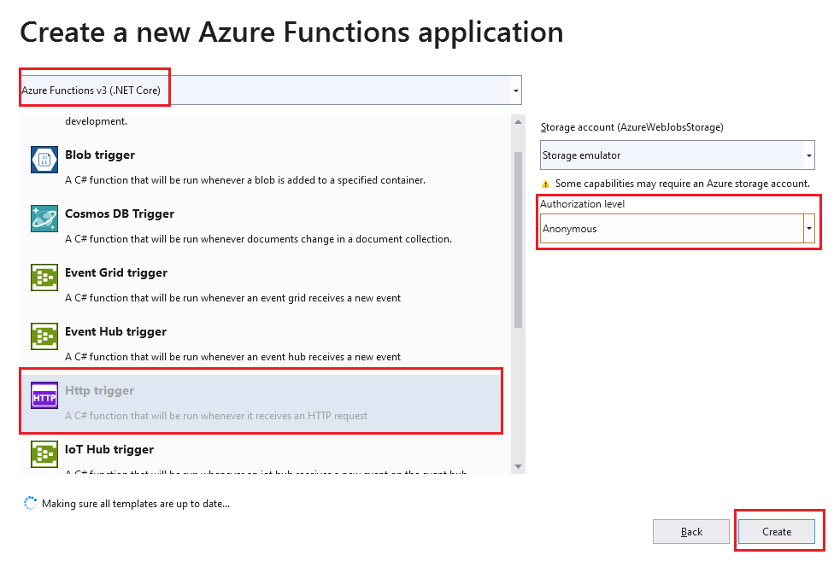Click the scrollbar up arrow
This screenshot has width=834, height=561.
pos(518,123)
